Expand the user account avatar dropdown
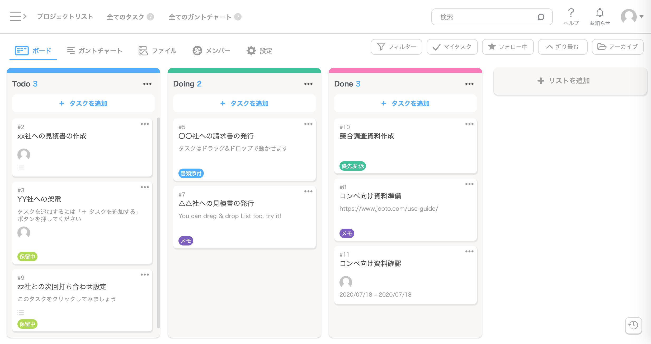This screenshot has height=344, width=651. pyautogui.click(x=632, y=17)
